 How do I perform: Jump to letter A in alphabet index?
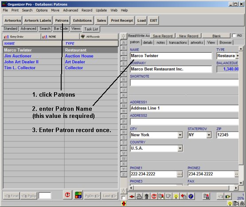[x=124, y=43]
